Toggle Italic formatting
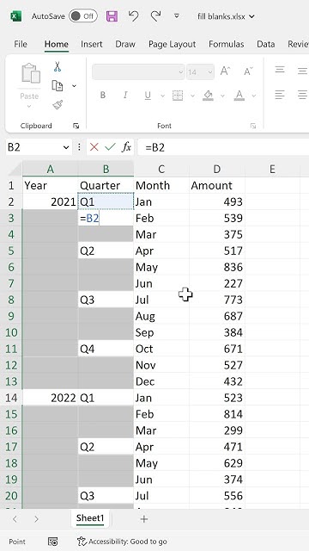Viewport: 309px width, 551px height. (125, 95)
